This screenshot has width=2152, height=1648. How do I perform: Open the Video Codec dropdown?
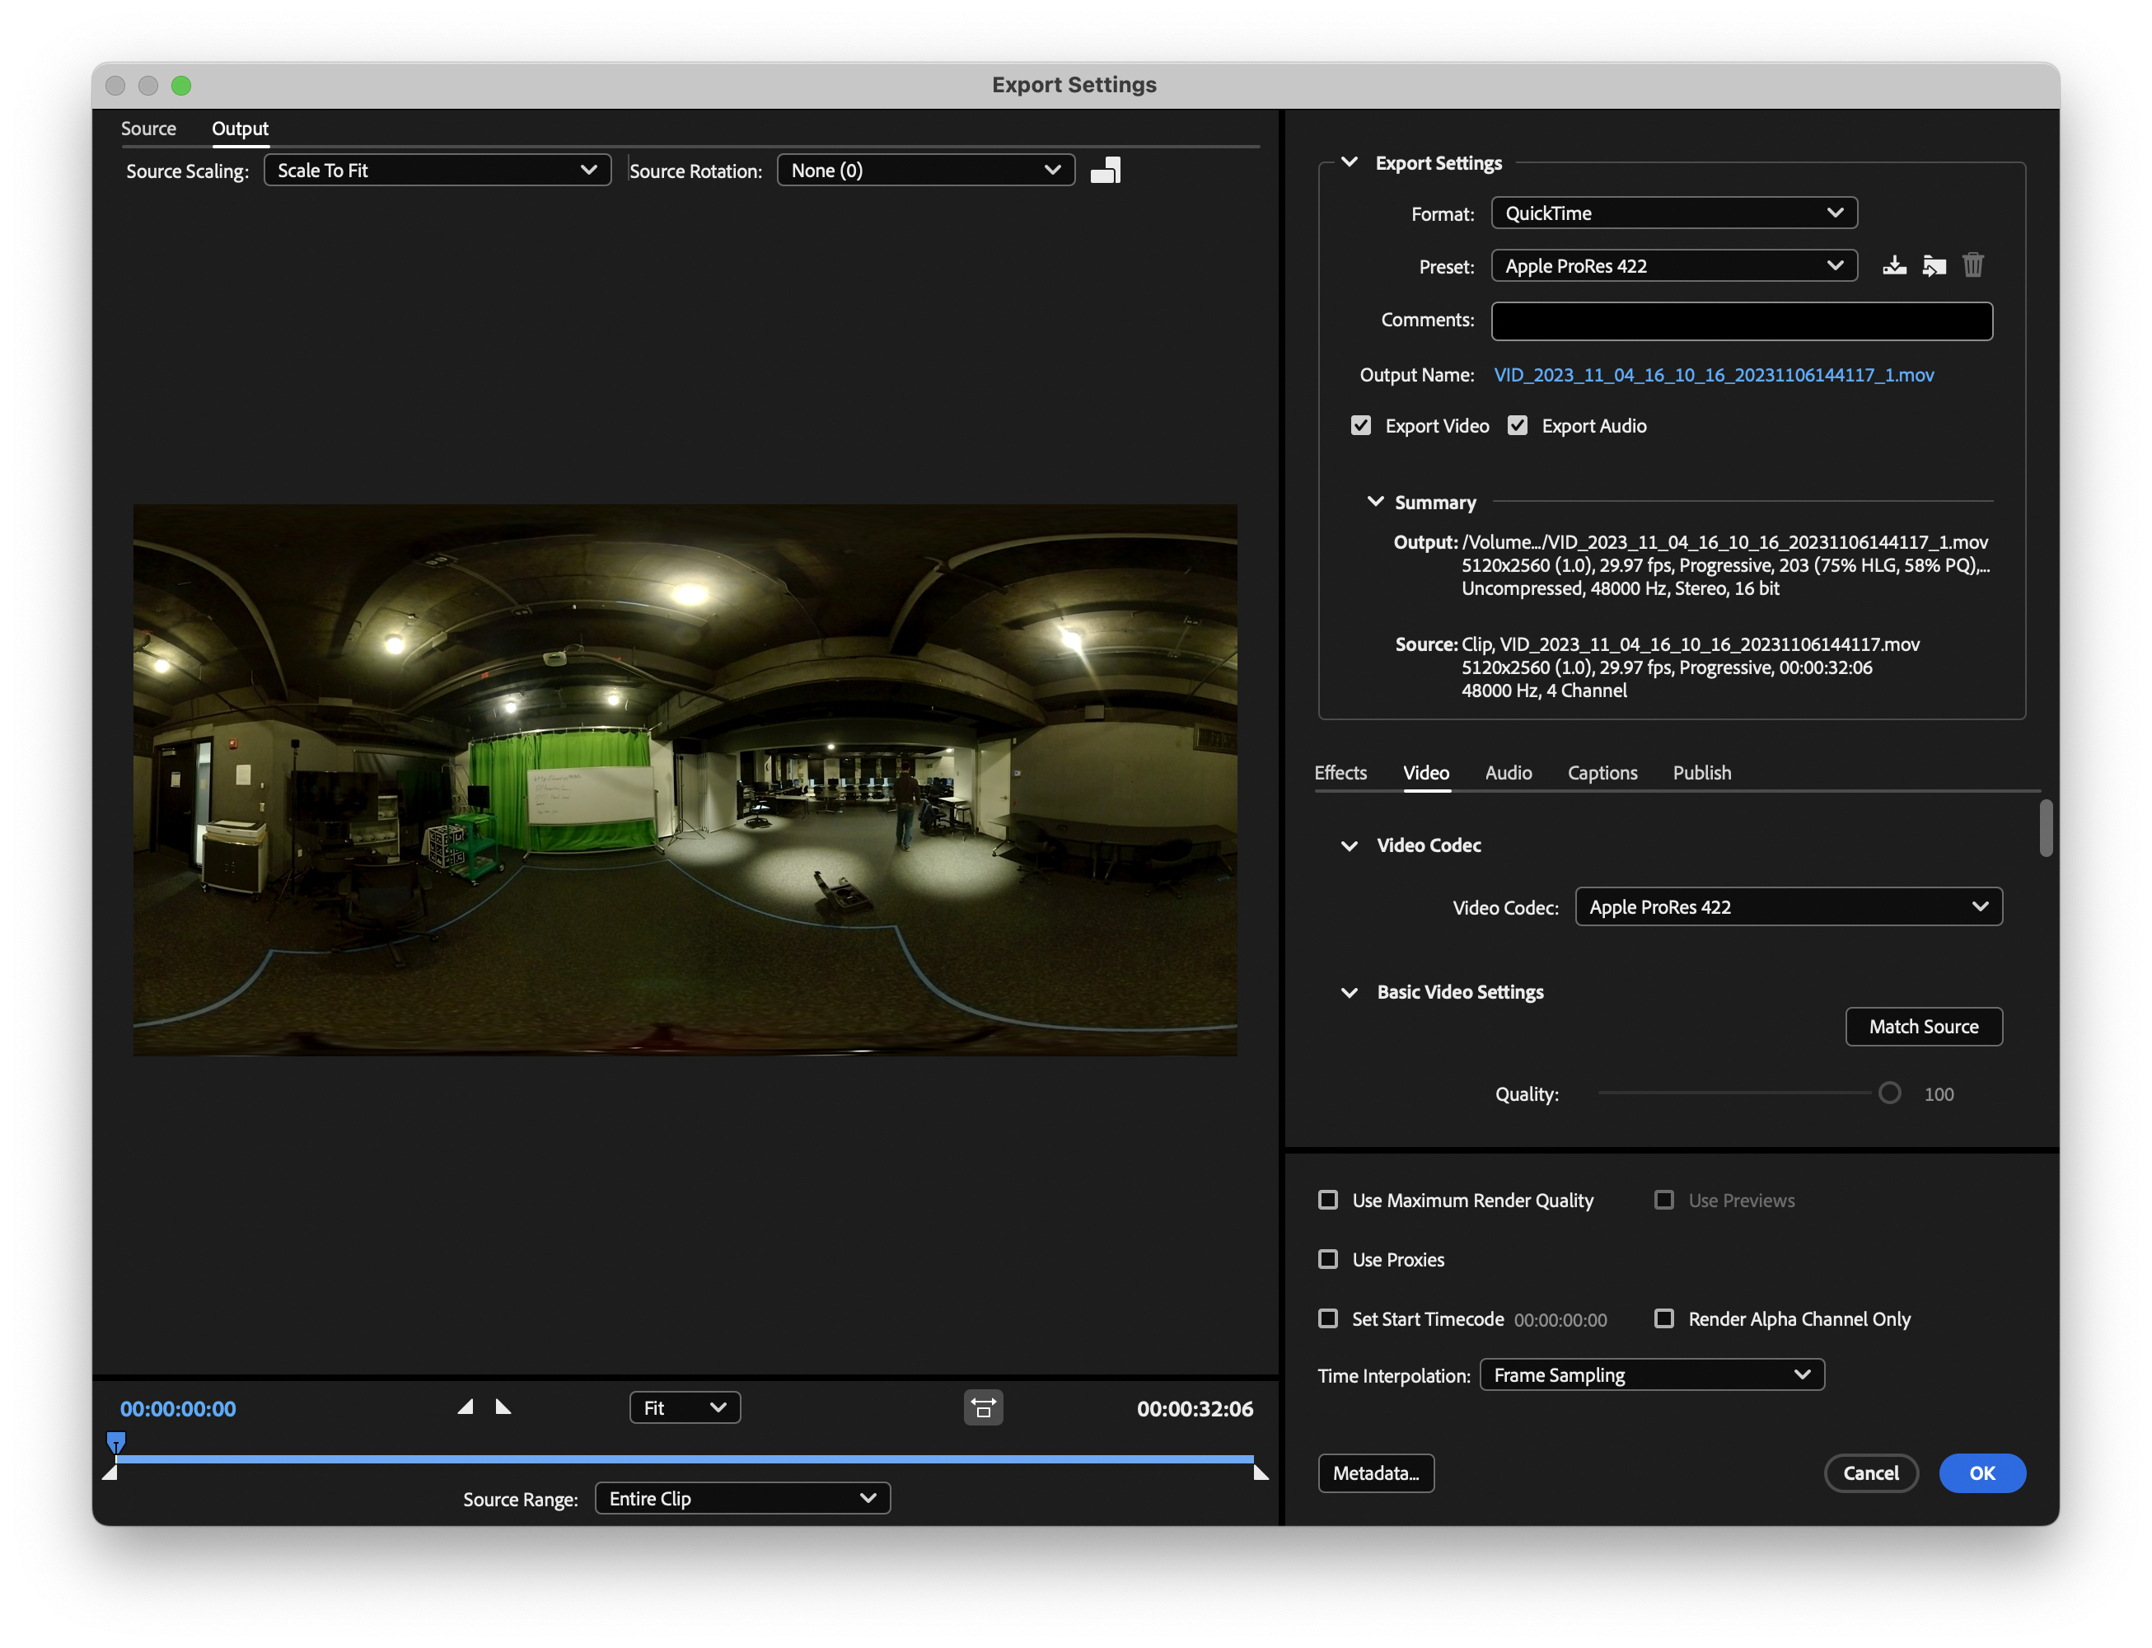[x=1788, y=906]
